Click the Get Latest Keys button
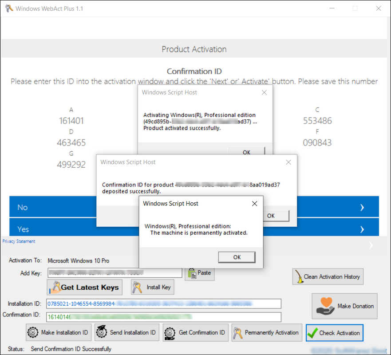The image size is (391, 355). pyautogui.click(x=84, y=287)
